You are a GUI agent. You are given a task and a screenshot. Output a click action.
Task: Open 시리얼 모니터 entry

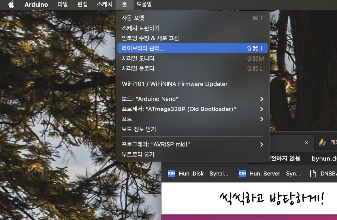pyautogui.click(x=193, y=59)
